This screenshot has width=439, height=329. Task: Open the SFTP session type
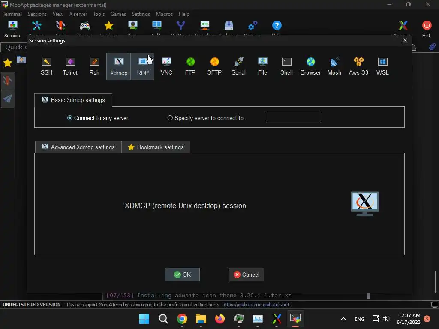[x=214, y=66]
